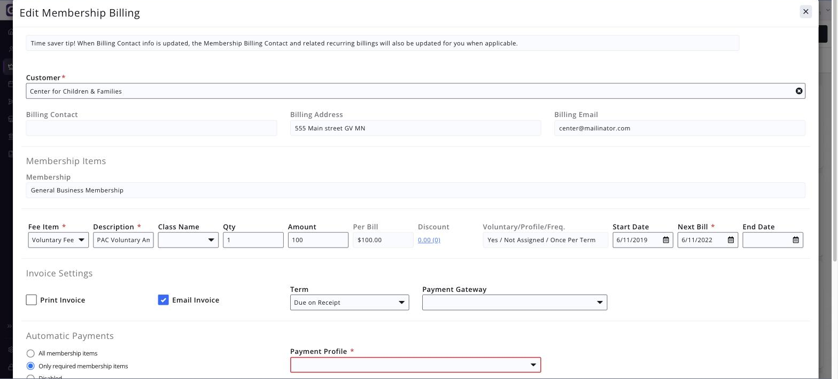
Task: Clear the Customer field with the X icon
Action: pos(799,91)
